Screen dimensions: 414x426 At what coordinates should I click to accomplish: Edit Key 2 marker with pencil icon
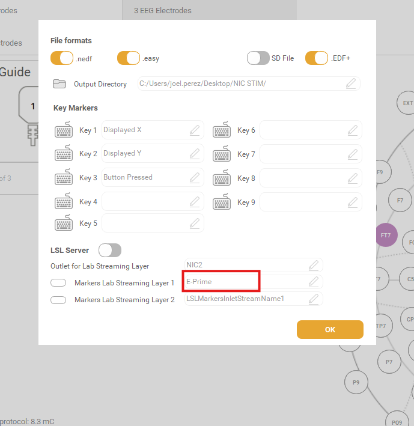point(195,153)
